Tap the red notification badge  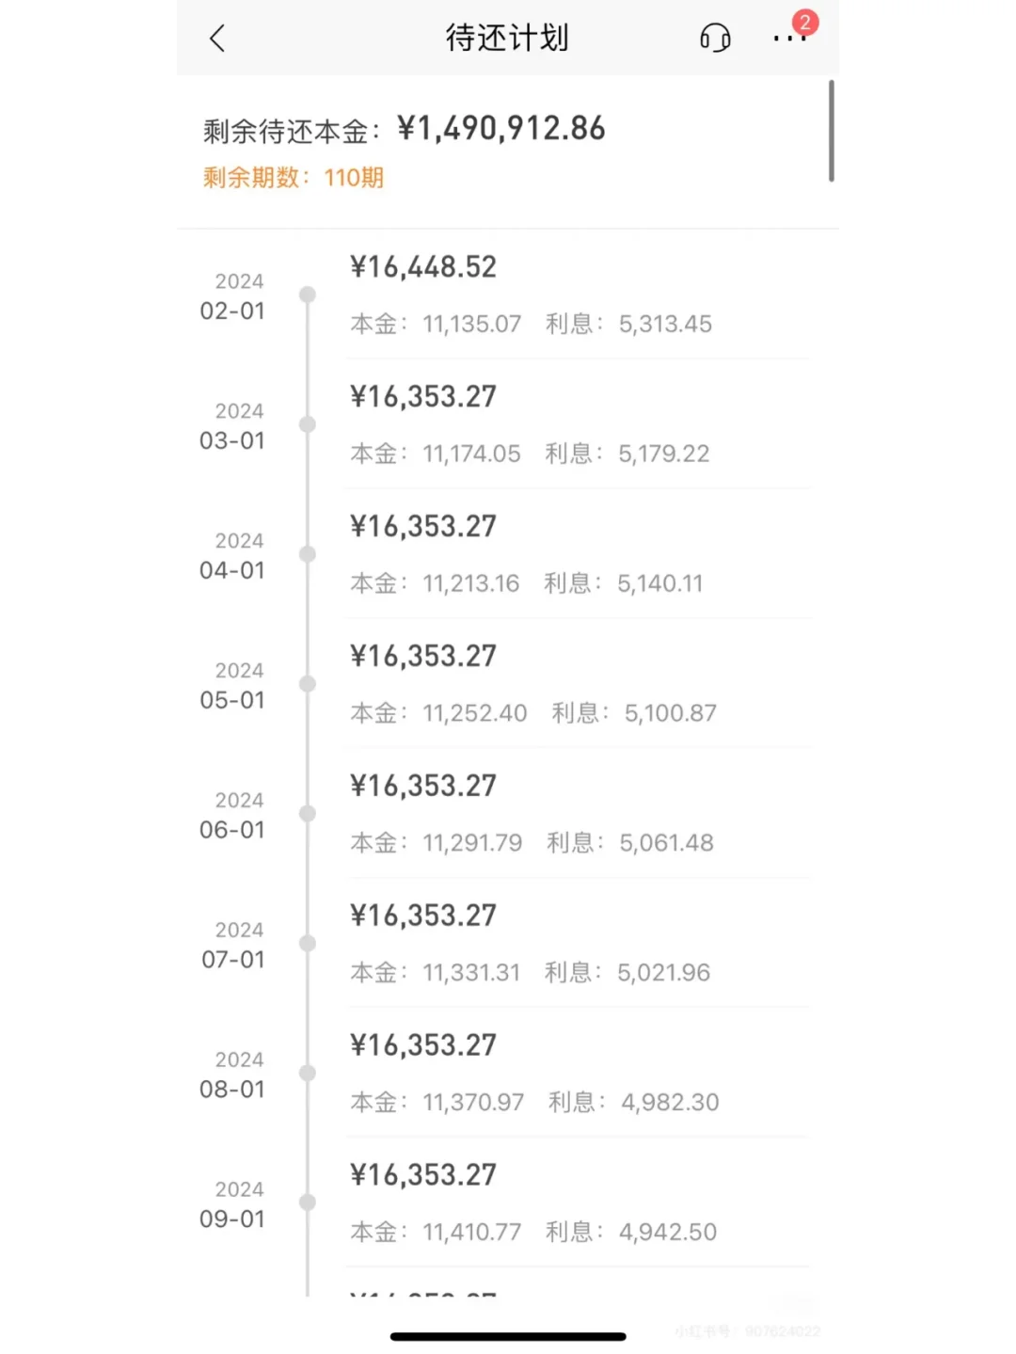805,23
